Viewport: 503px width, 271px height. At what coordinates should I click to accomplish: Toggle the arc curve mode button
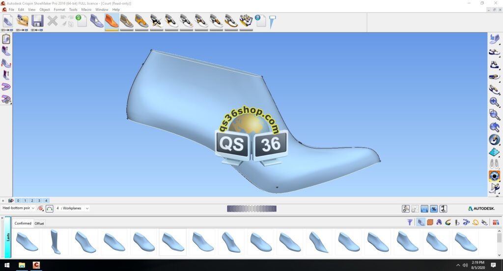point(50,209)
